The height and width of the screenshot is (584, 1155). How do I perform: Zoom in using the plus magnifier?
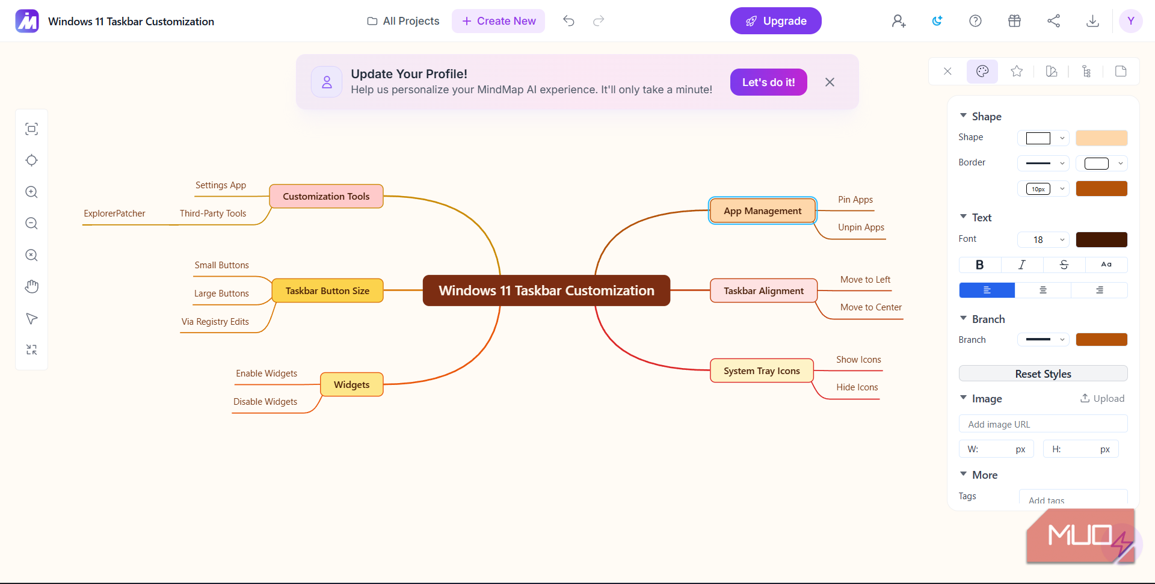coord(32,192)
